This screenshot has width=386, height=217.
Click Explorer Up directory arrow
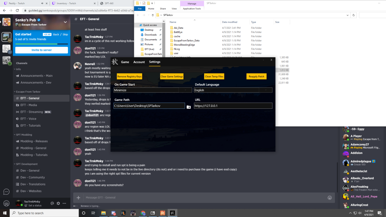[x=153, y=15]
